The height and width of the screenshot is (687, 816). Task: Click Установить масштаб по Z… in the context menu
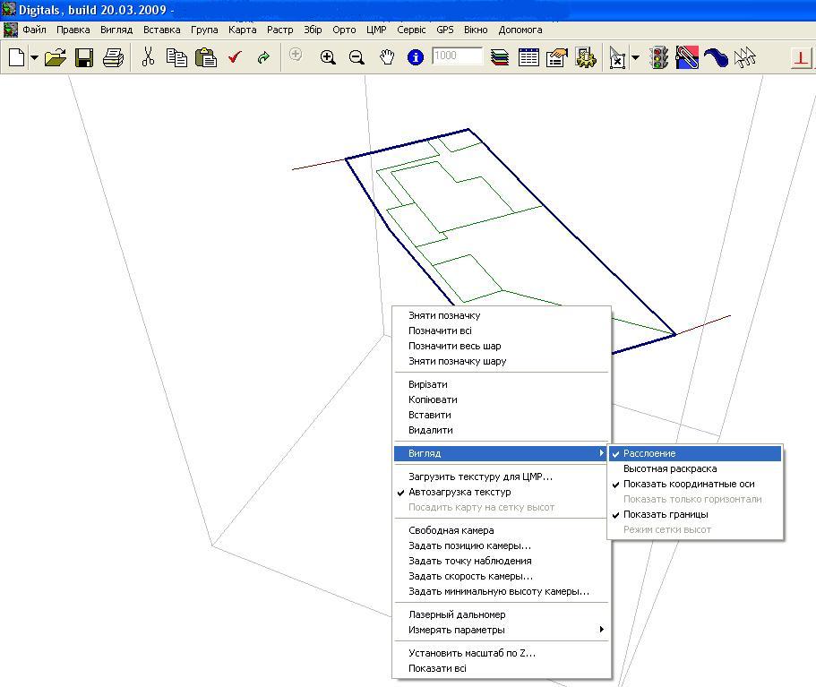coord(471,653)
